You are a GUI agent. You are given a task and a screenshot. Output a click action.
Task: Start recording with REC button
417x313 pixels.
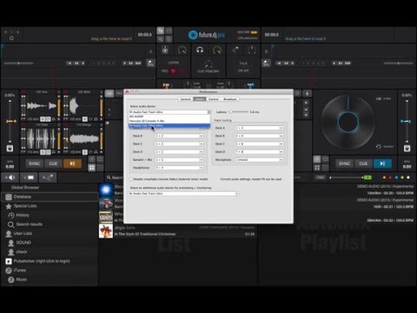[x=174, y=71]
